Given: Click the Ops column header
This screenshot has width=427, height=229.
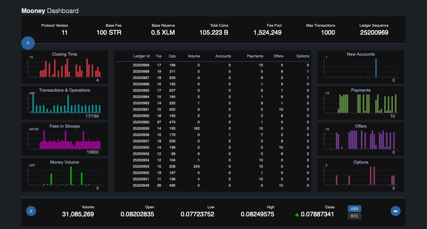Looking at the screenshot, I should click(172, 56).
